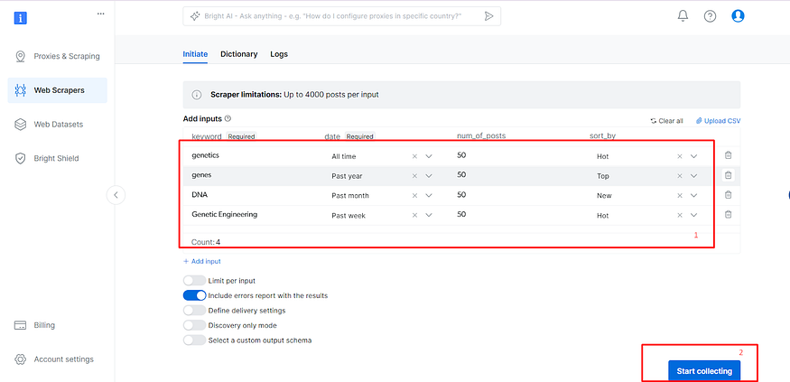Disable Include errors report toggle

(x=194, y=296)
